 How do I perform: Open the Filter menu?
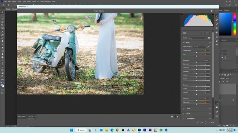click(34, 1)
